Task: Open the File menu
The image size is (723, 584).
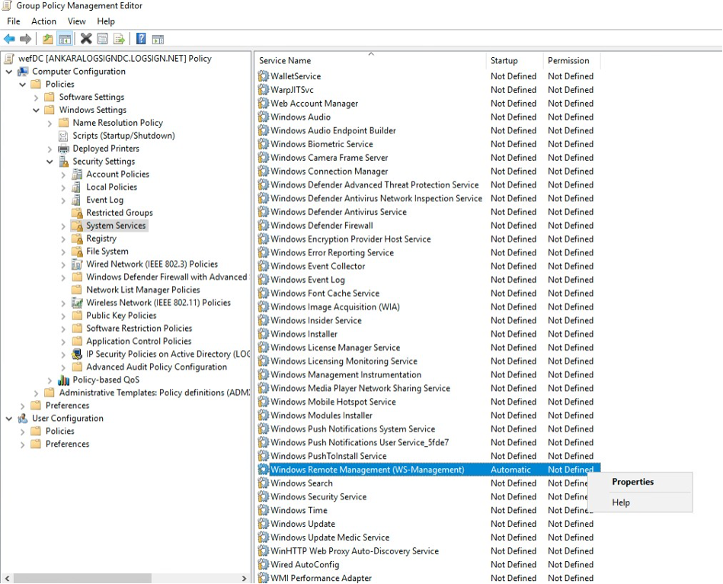Action: (14, 21)
